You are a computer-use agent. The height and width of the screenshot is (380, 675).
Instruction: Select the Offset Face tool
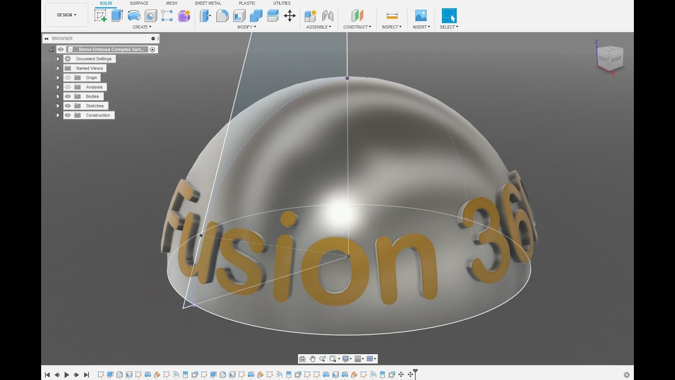273,16
